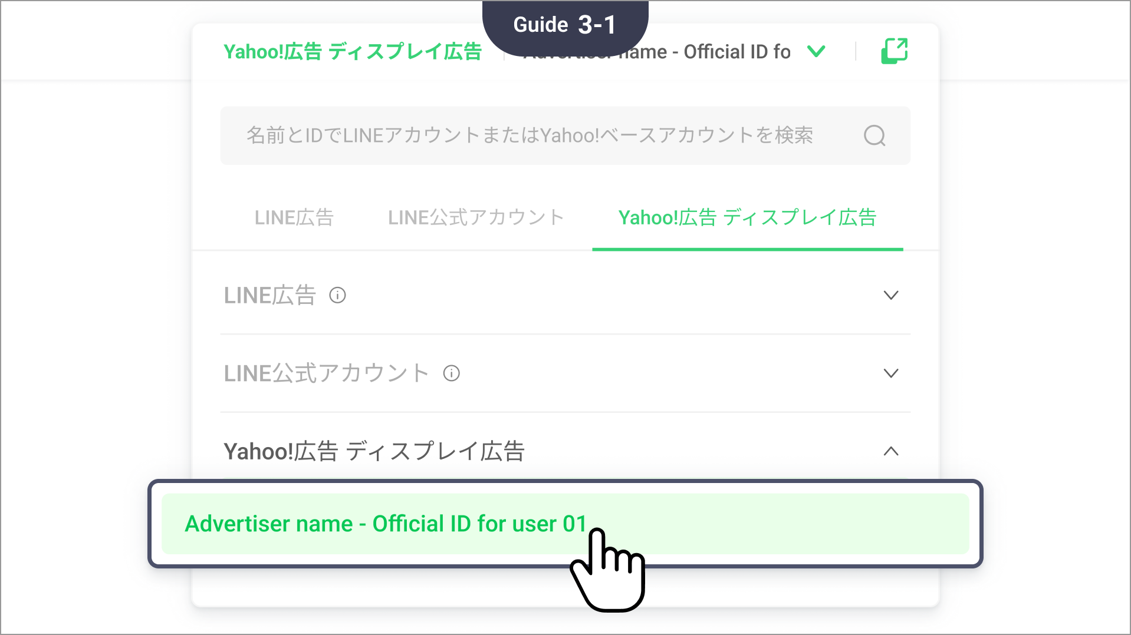
Task: Click the info icon beside LINE広告
Action: [337, 295]
